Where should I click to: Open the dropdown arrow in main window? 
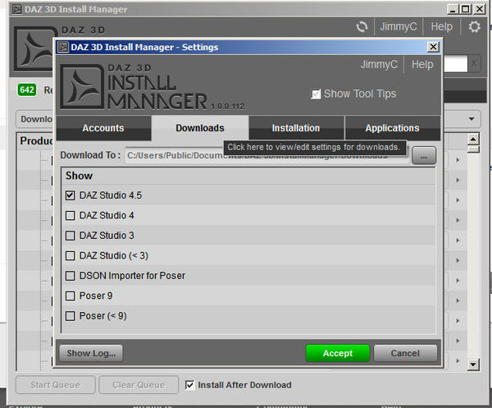[471, 119]
